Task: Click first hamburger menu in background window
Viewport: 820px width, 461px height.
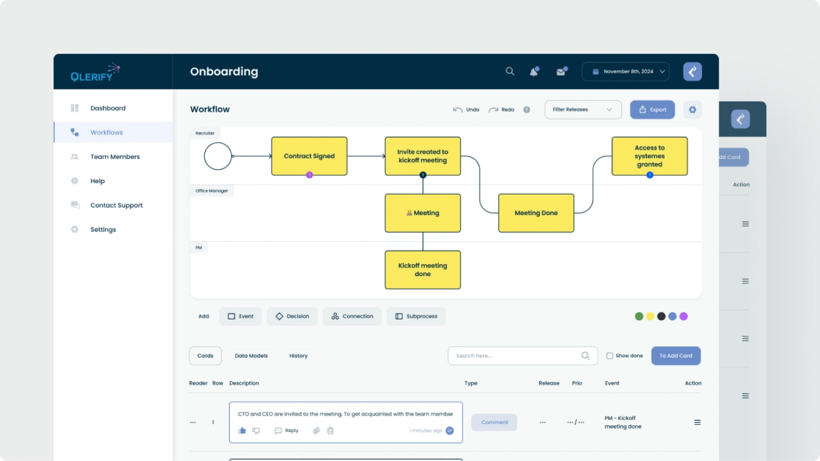Action: click(x=746, y=224)
